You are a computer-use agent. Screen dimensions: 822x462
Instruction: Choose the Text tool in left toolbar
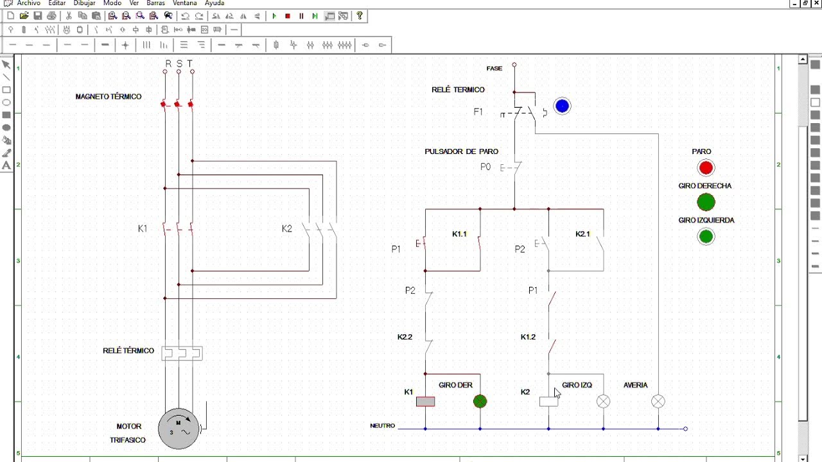[6, 166]
